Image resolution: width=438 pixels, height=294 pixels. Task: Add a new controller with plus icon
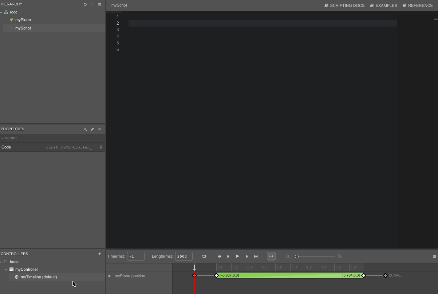pos(100,254)
